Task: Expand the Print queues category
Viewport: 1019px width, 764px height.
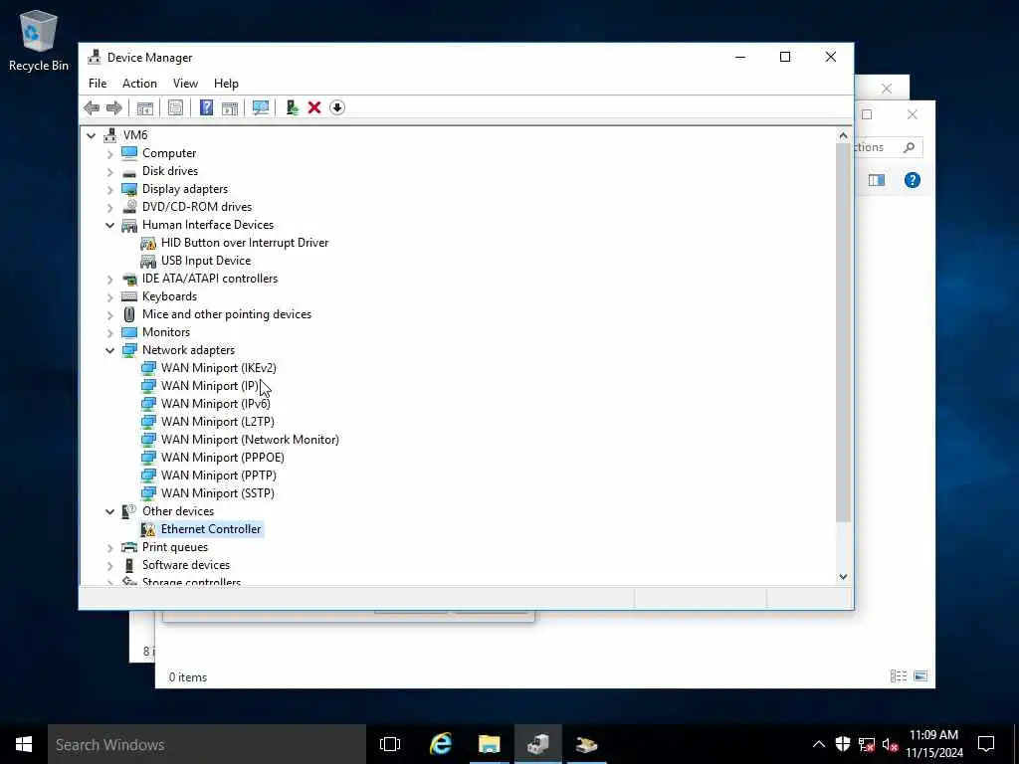Action: pyautogui.click(x=109, y=548)
